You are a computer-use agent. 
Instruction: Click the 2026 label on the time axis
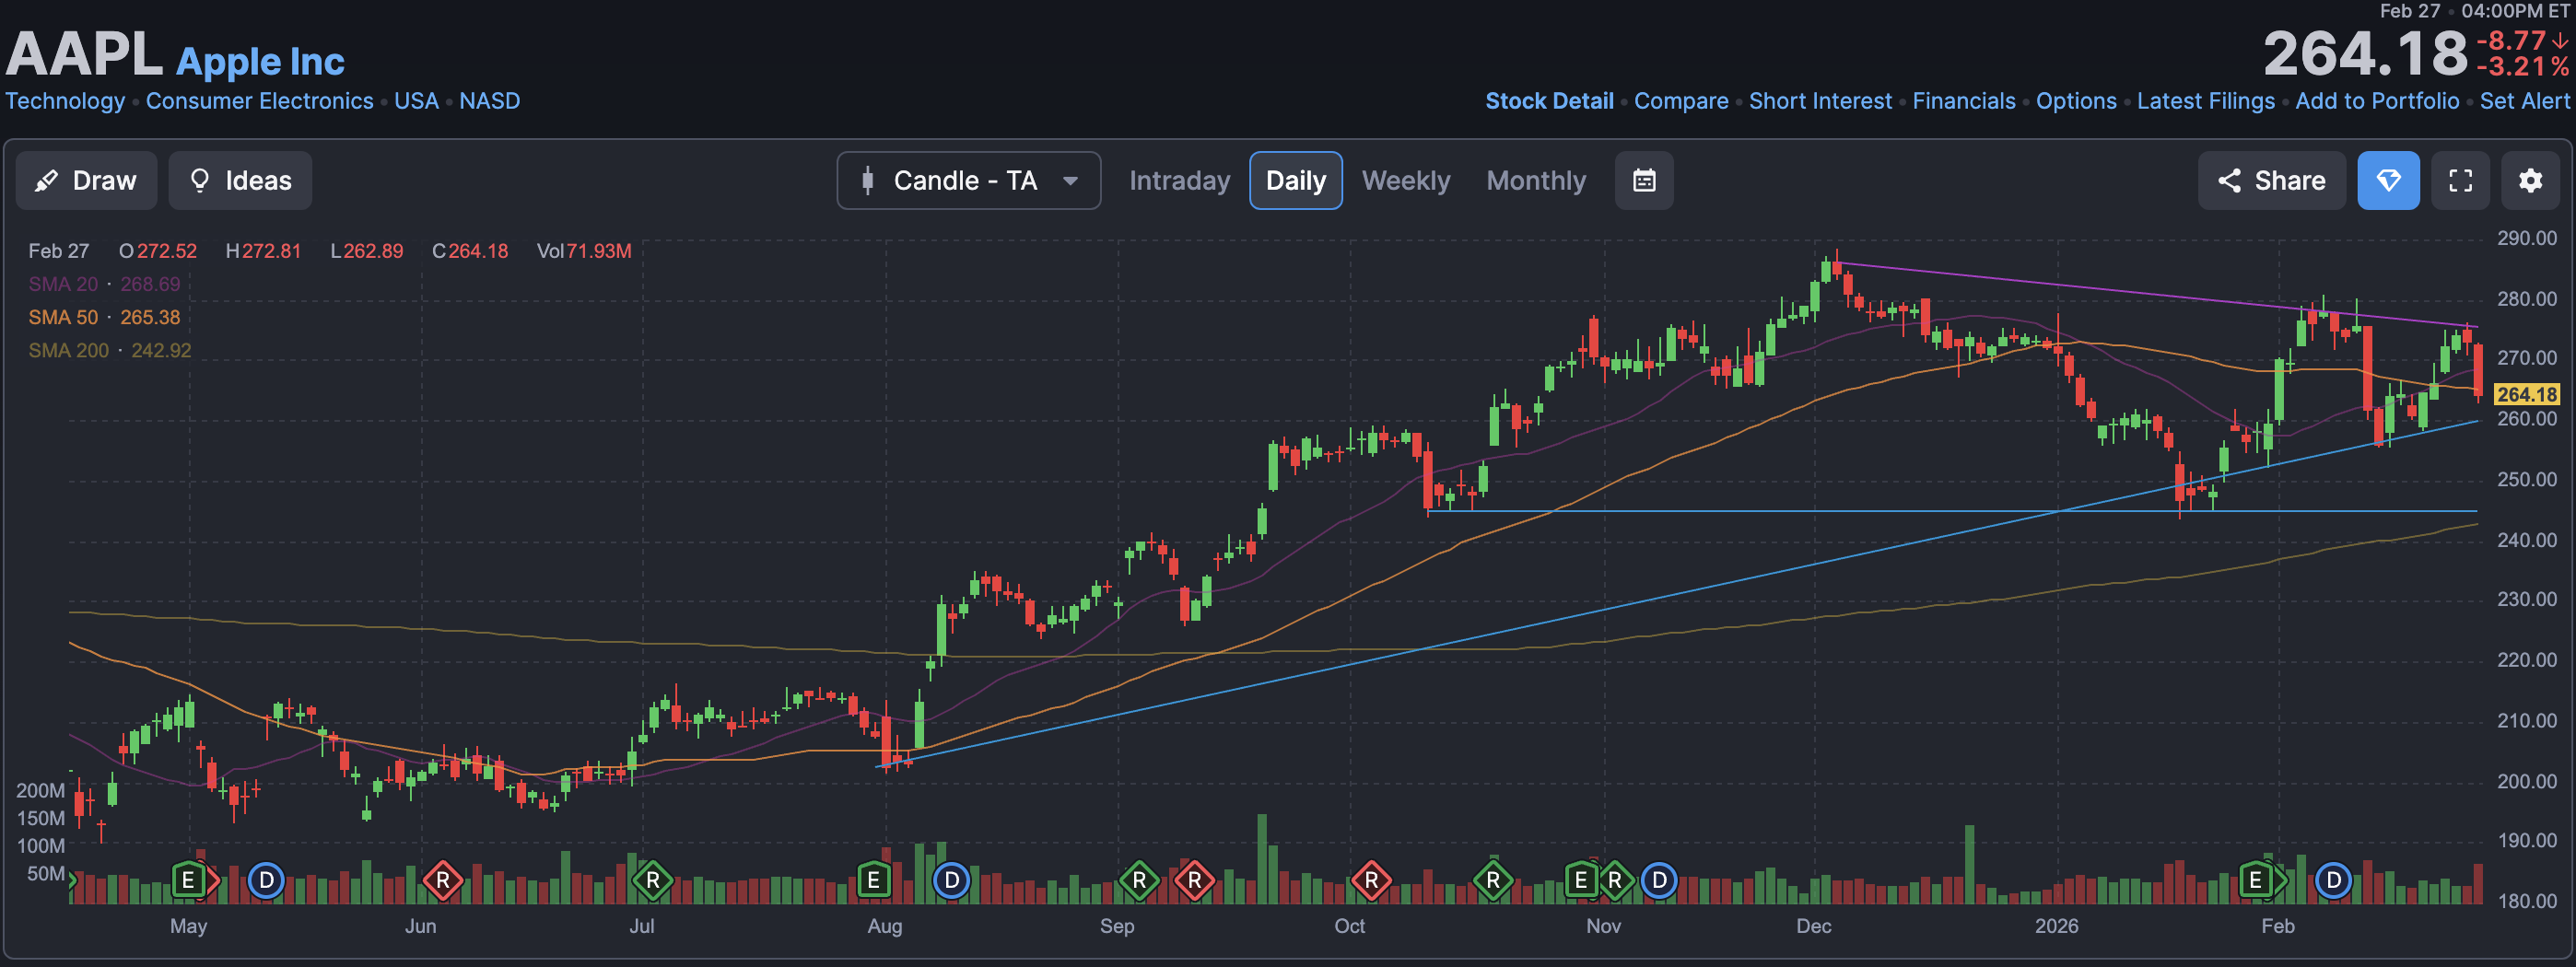[2056, 926]
